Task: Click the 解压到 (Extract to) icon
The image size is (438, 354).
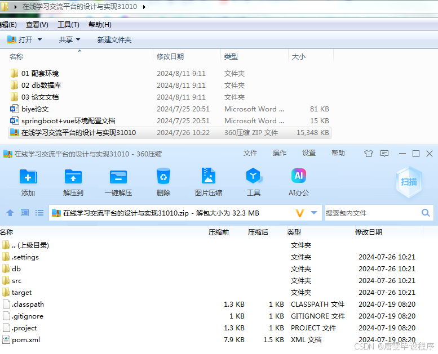Action: coord(73,177)
